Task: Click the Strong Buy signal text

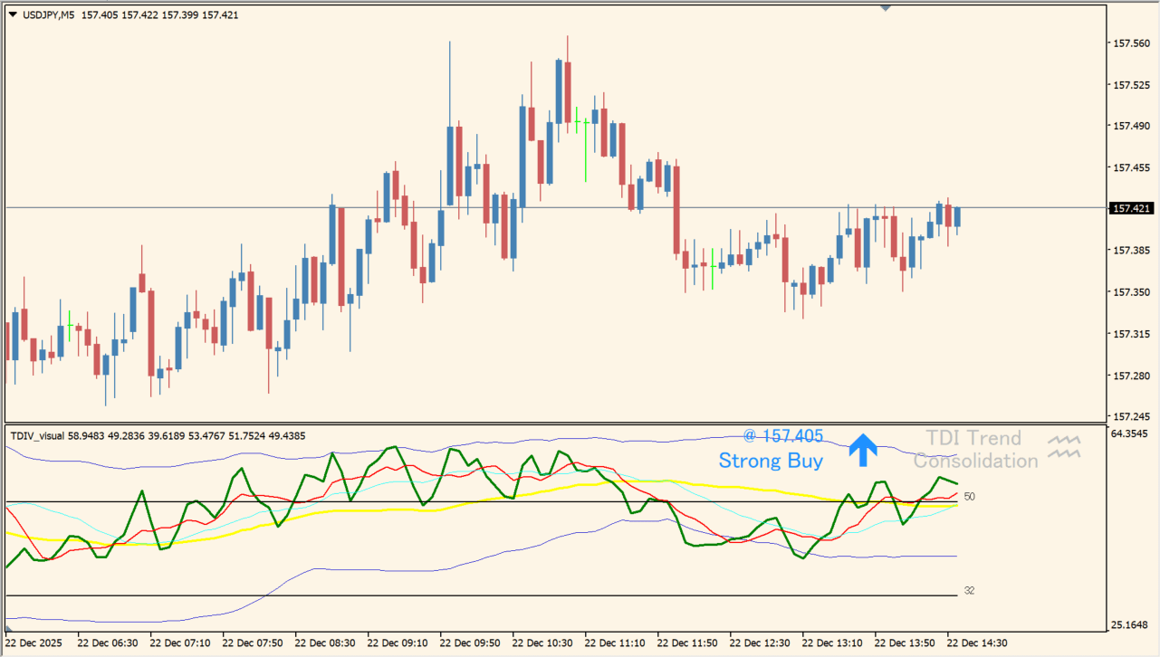Action: tap(771, 462)
